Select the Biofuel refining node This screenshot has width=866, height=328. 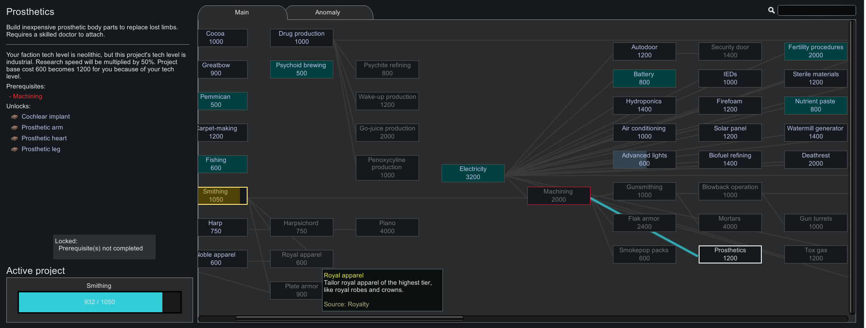pyautogui.click(x=730, y=160)
